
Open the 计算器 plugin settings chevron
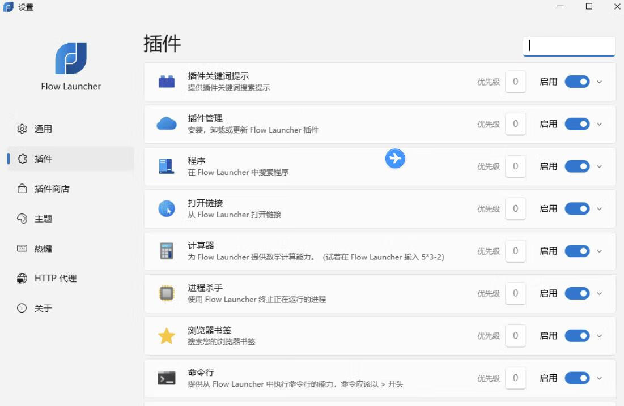(599, 251)
